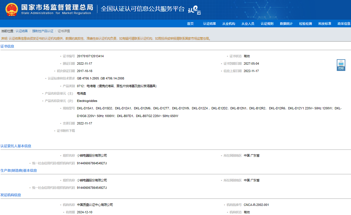Click the 信息上报日期 value 2022-11-17
The image size is (351, 215).
click(251, 71)
